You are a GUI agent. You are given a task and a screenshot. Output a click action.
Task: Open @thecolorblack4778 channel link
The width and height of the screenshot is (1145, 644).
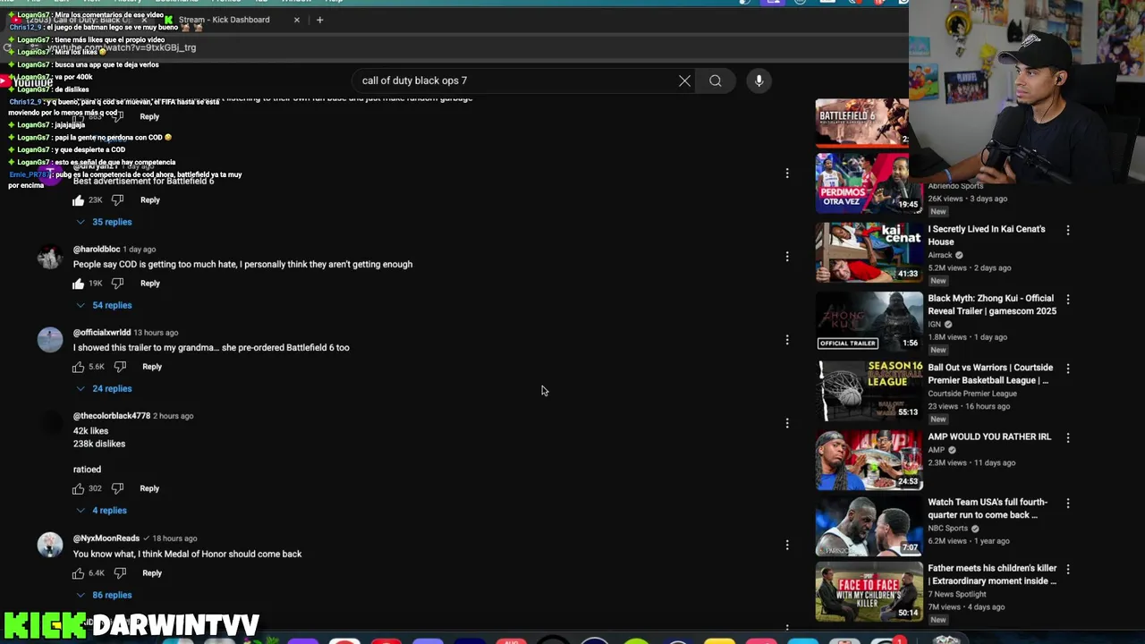coord(112,416)
